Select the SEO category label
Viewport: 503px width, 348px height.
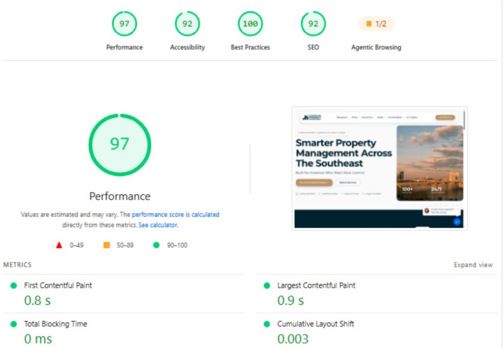click(x=313, y=47)
